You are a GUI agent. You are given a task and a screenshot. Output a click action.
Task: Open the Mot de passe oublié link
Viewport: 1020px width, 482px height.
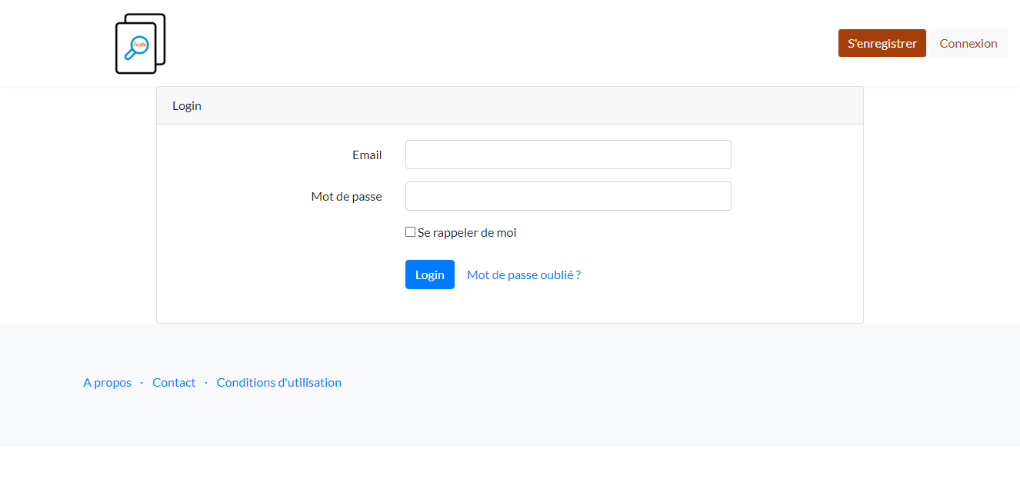pyautogui.click(x=524, y=274)
